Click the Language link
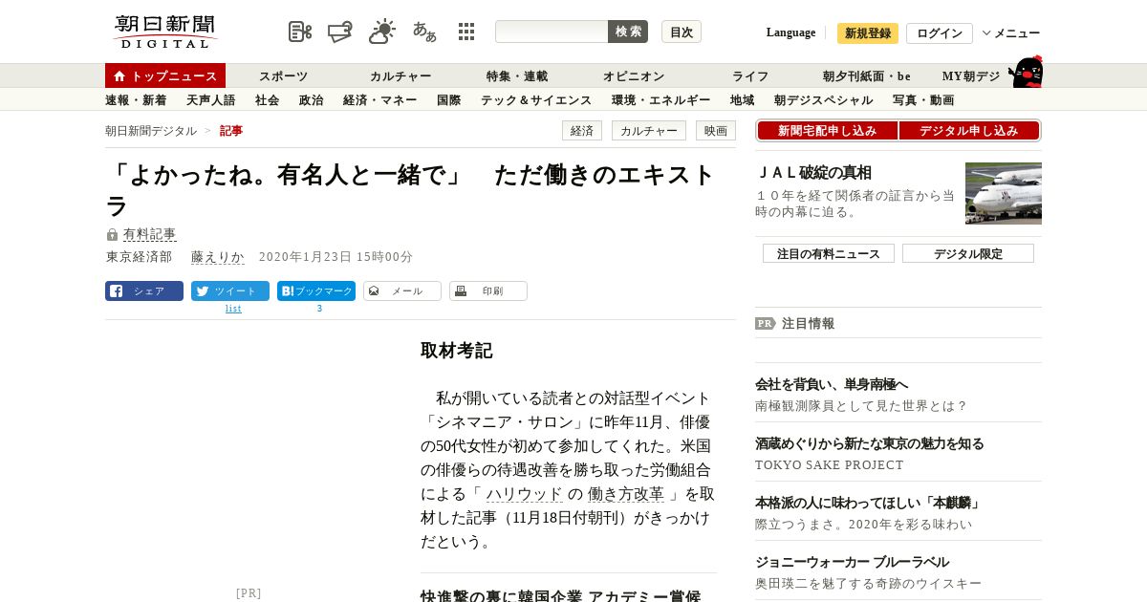 [x=790, y=32]
